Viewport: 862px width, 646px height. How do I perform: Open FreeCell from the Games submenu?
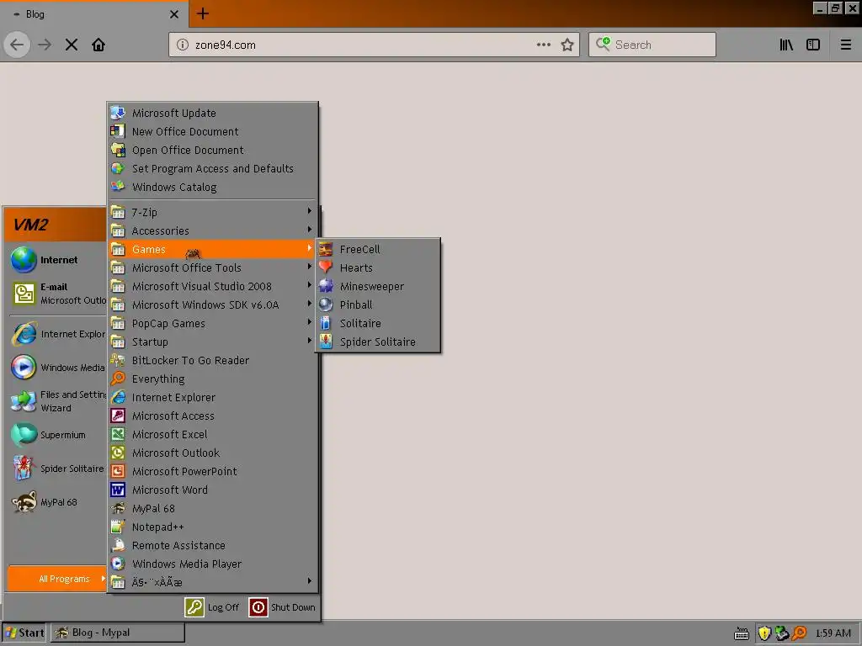click(378, 249)
